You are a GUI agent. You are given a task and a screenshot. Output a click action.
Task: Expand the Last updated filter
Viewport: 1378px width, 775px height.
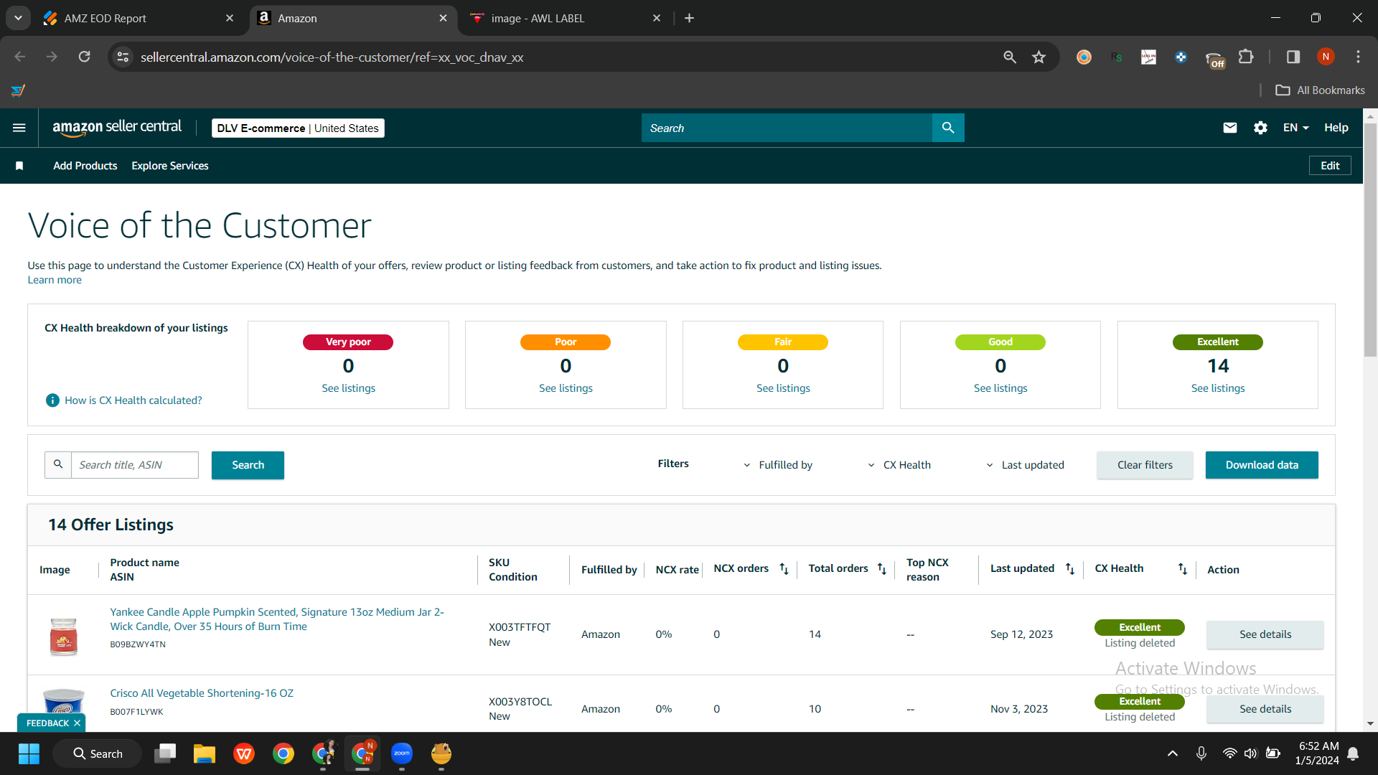pyautogui.click(x=1024, y=465)
